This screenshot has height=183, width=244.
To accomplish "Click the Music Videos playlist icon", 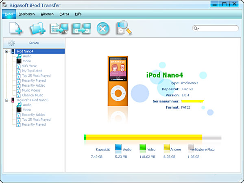I will (x=19, y=90).
